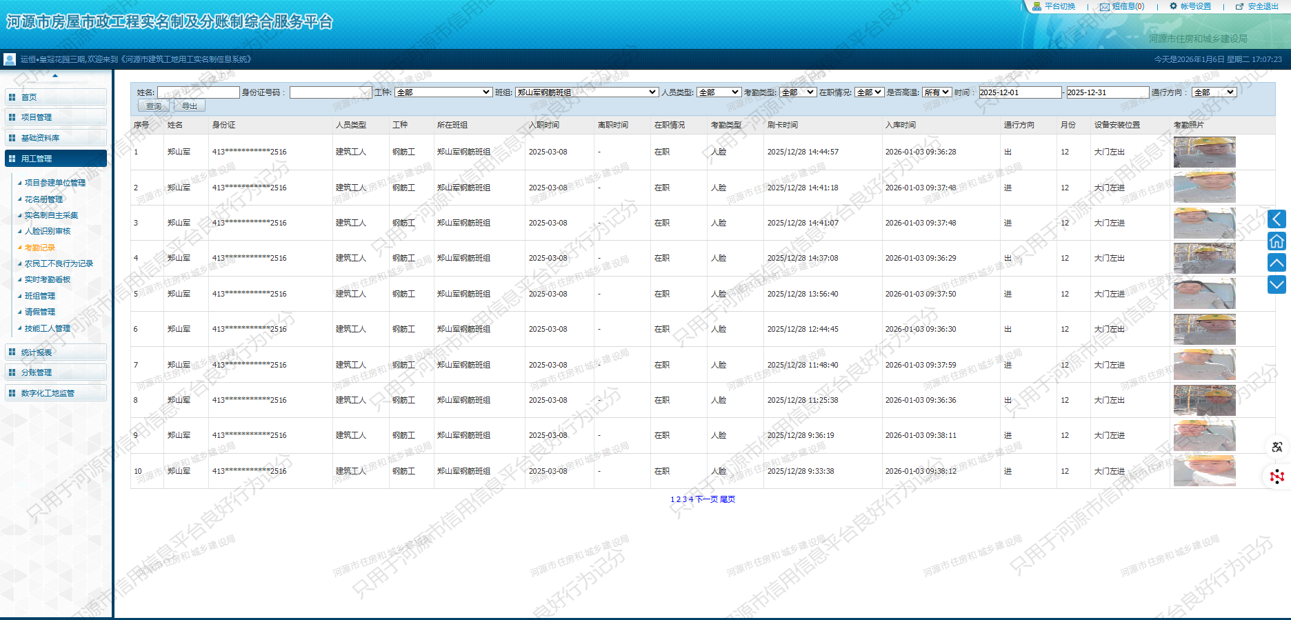Click the 安全退出 logout icon
The height and width of the screenshot is (620, 1291).
coord(1239,6)
